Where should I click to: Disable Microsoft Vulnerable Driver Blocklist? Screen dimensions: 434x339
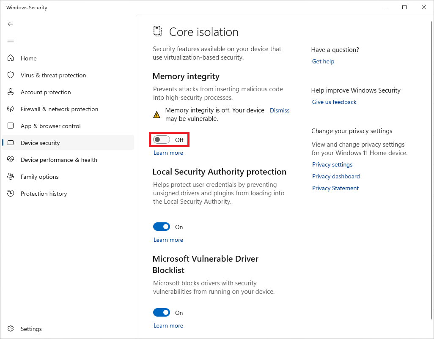coord(161,312)
